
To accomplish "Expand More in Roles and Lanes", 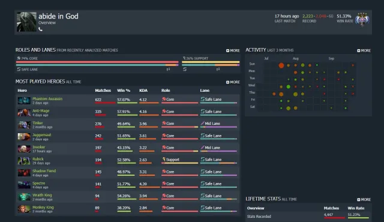I will 233,50.
